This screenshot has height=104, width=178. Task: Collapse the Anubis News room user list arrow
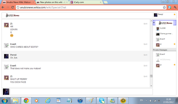pyautogui.click(x=154, y=23)
